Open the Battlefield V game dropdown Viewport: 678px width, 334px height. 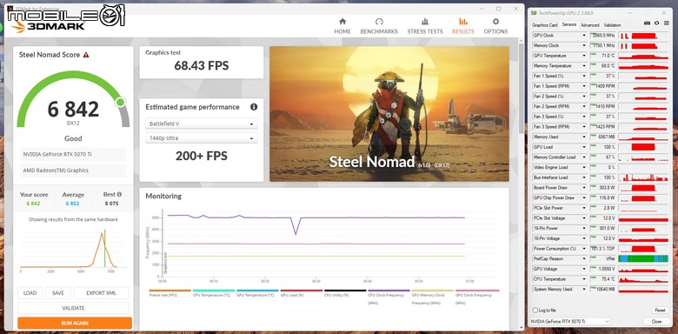pos(202,124)
